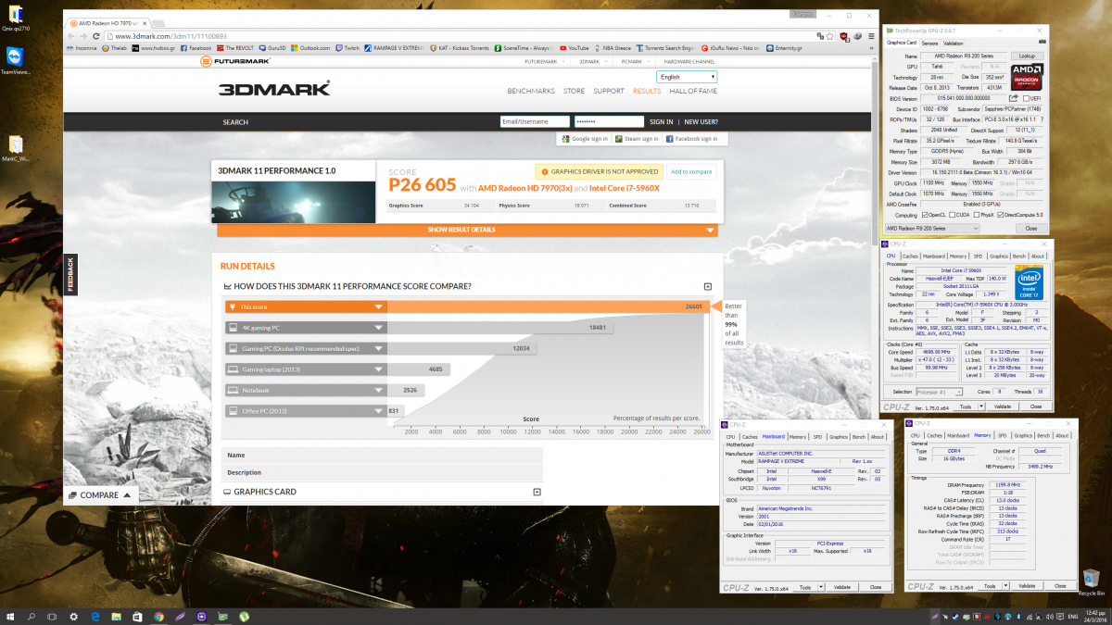Open Facebook bookmark
The width and height of the screenshot is (1112, 625).
point(196,47)
